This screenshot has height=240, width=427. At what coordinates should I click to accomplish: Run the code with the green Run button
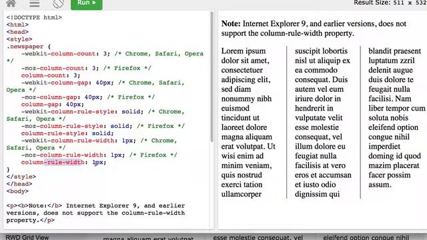pos(87,4)
